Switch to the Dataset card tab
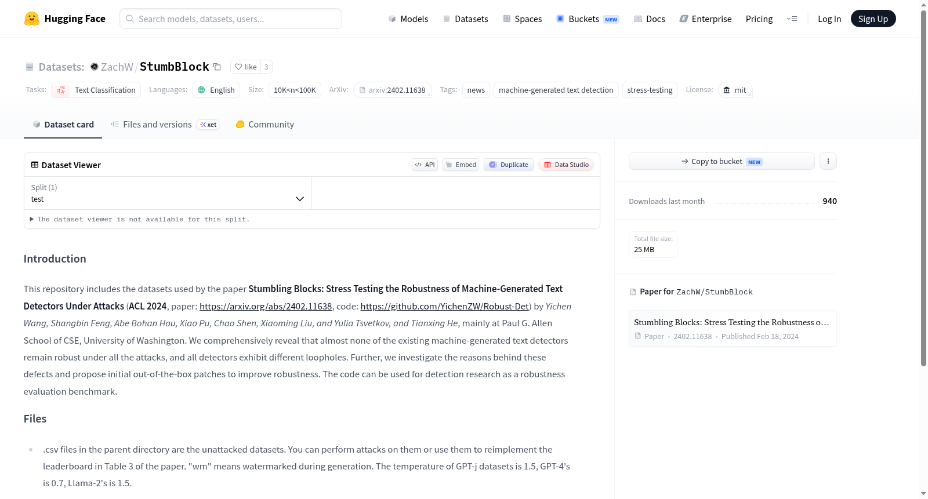This screenshot has width=928, height=499. (63, 124)
